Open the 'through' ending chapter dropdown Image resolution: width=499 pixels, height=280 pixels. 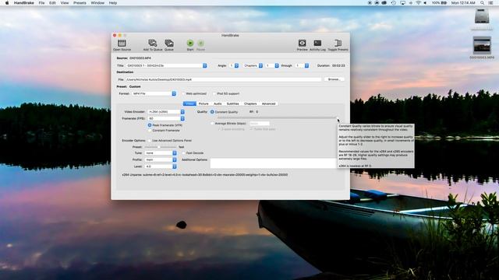tap(302, 65)
